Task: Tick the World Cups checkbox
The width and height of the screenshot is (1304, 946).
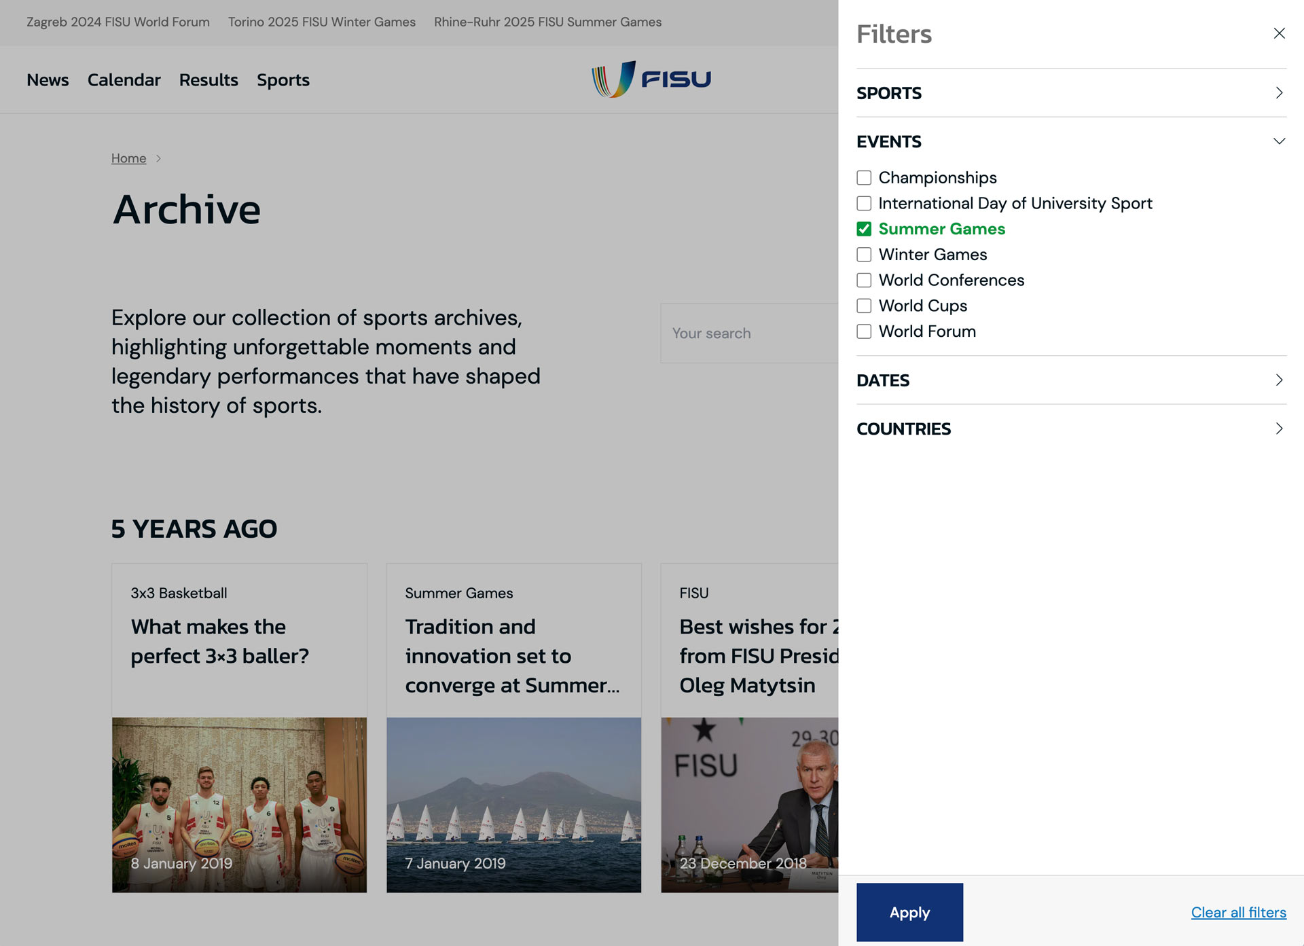Action: pos(864,306)
